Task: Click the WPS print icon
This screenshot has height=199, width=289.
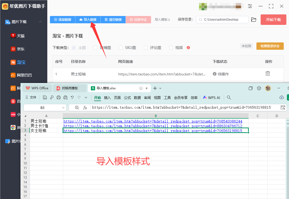Action: pyautogui.click(x=59, y=97)
